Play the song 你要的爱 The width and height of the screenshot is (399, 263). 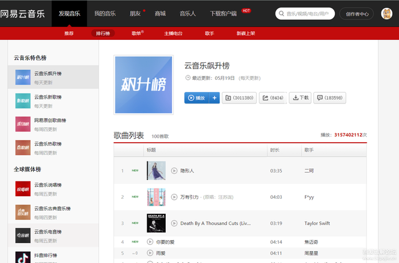click(150, 242)
